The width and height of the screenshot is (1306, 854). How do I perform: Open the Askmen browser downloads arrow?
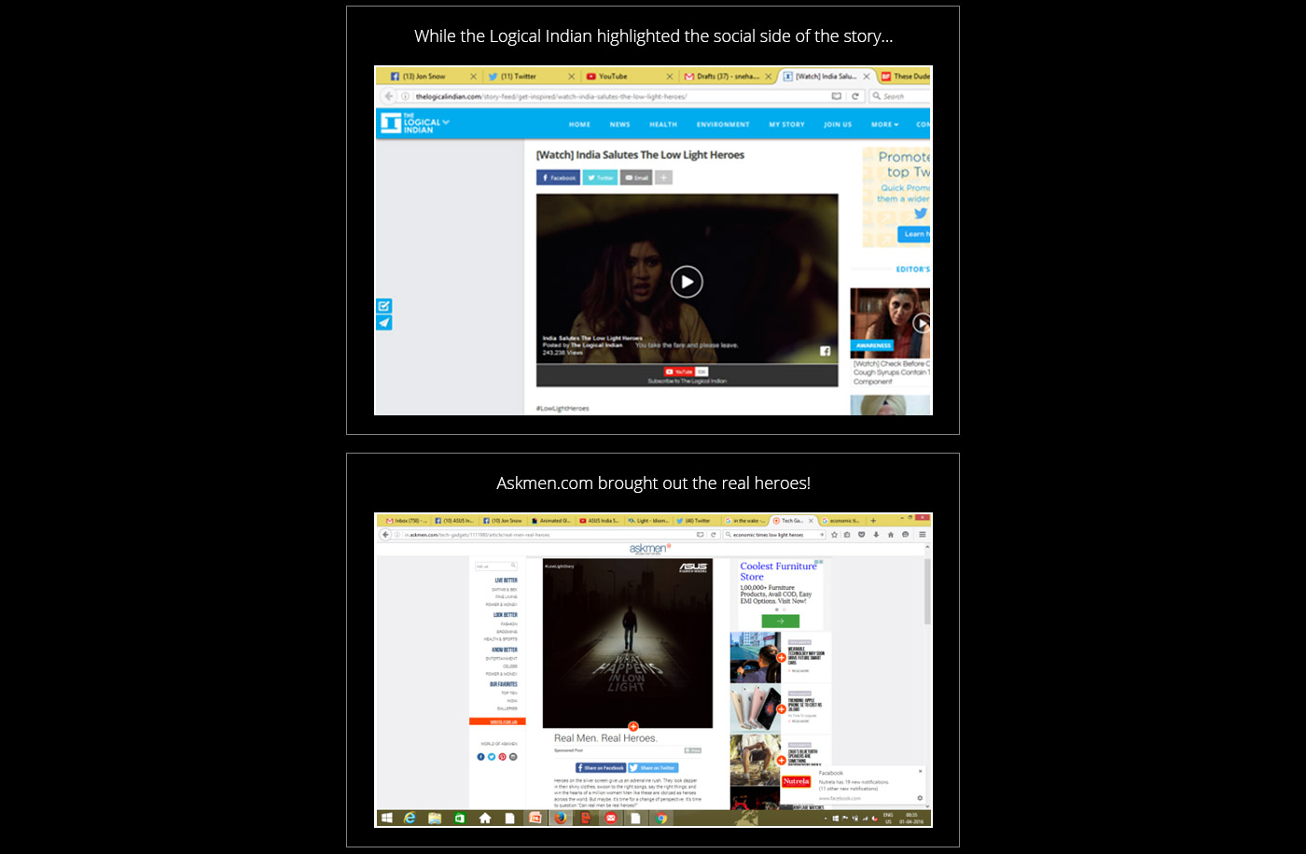point(875,535)
